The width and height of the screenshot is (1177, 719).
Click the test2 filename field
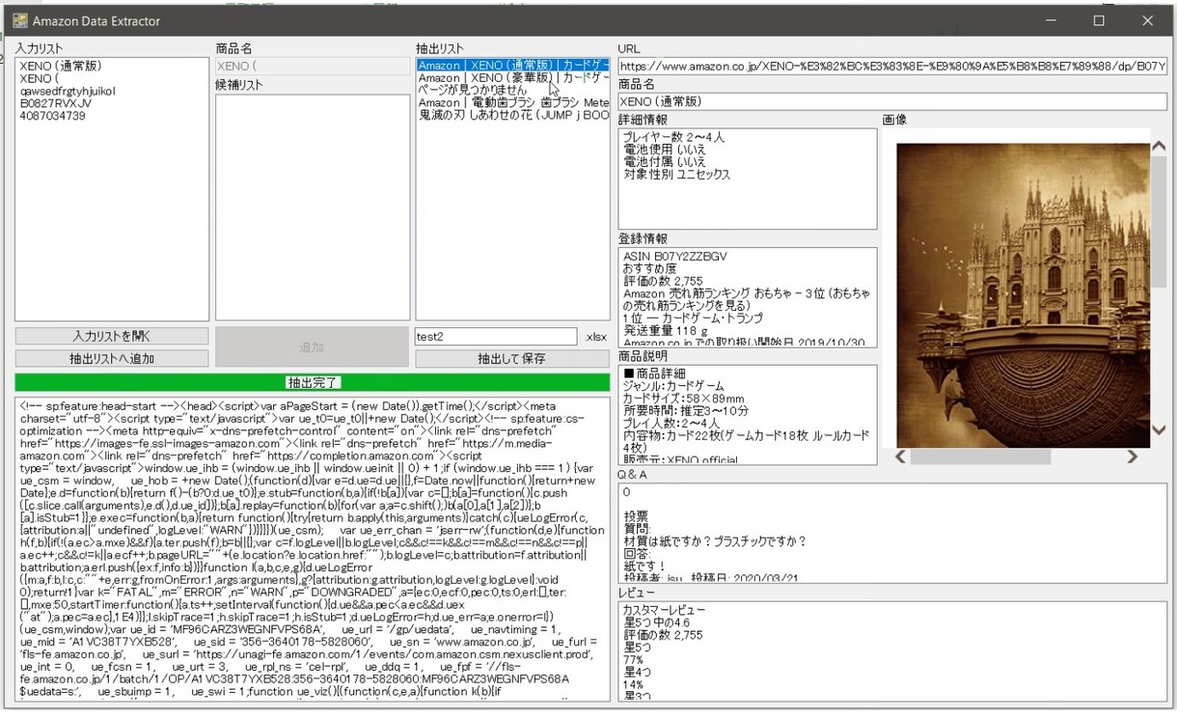click(x=496, y=336)
